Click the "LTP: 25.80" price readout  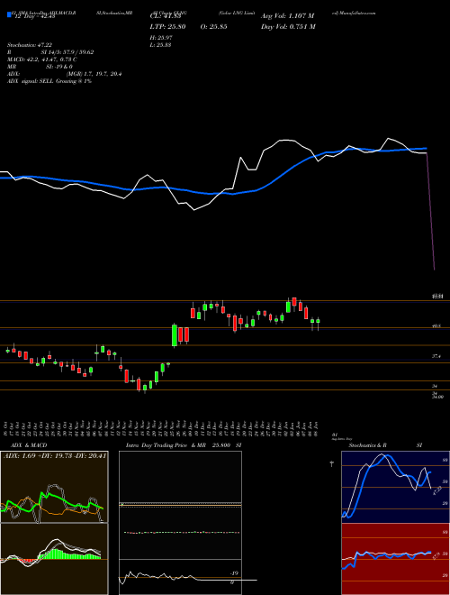coord(167,27)
